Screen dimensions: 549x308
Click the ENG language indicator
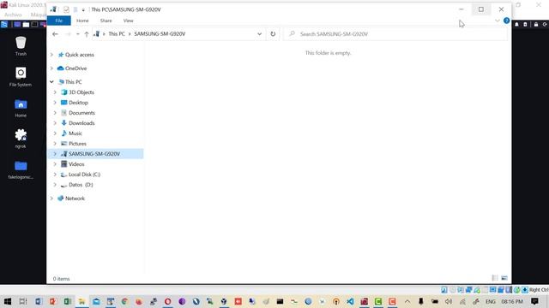(490, 301)
